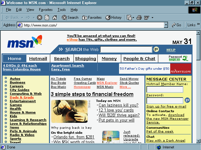Click the Internet zone globe in status bar
Screen dimensions: 201x150
[159, 147]
